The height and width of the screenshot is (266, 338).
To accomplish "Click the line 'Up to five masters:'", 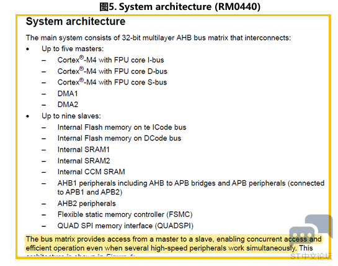I will pos(73,49).
